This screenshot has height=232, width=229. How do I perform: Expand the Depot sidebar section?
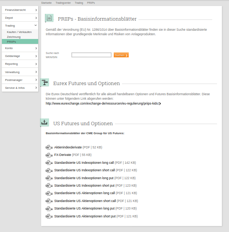20,18
